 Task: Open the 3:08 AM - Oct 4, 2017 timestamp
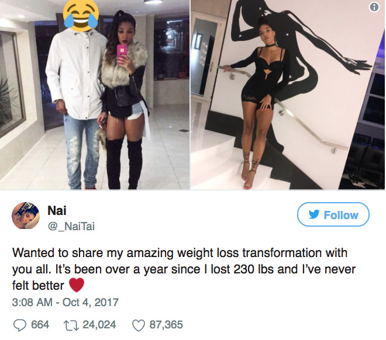66,302
